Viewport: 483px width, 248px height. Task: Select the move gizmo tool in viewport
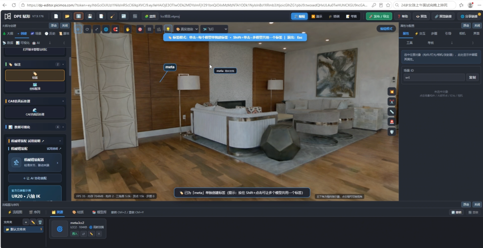point(78,29)
